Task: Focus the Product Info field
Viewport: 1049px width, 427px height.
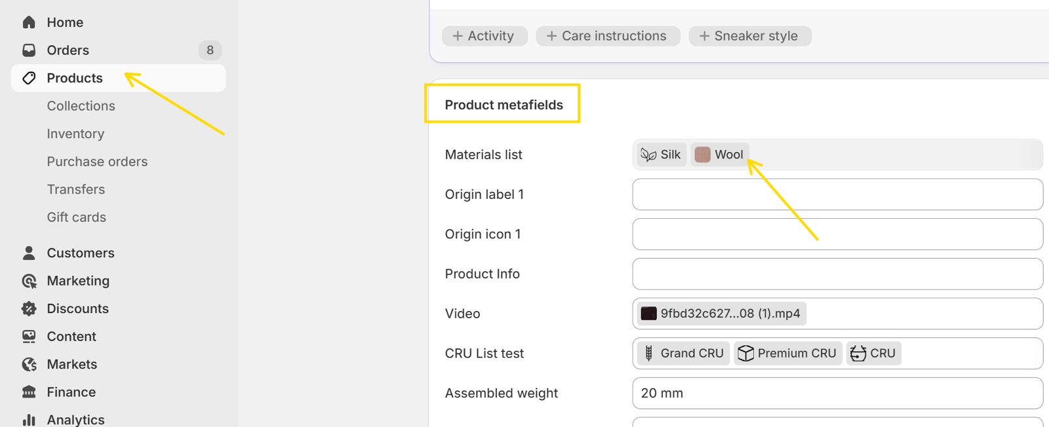Action: pos(837,274)
